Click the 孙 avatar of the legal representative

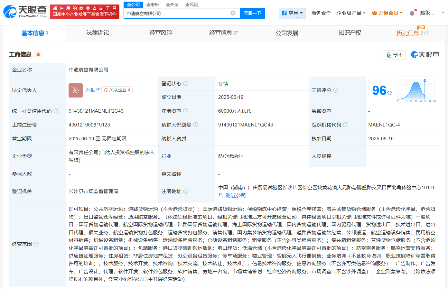tap(76, 90)
